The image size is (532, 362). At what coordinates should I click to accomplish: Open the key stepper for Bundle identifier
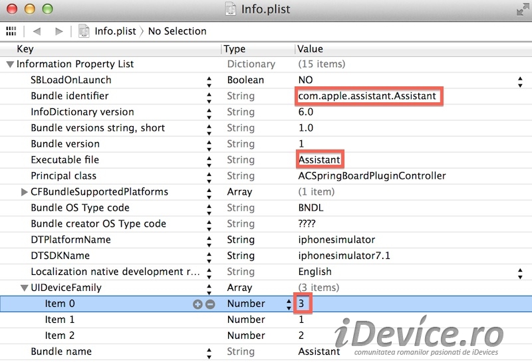click(x=209, y=98)
